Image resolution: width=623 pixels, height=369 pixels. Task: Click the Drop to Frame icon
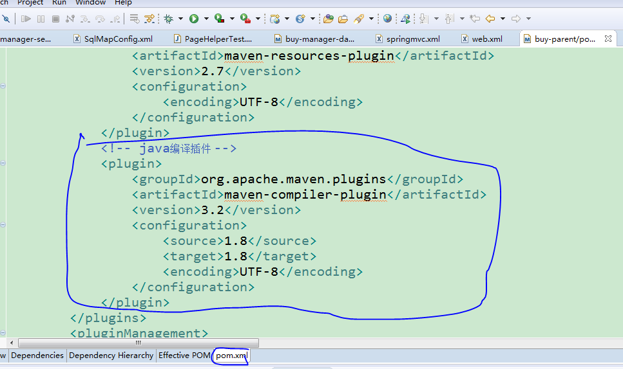[x=135, y=19]
